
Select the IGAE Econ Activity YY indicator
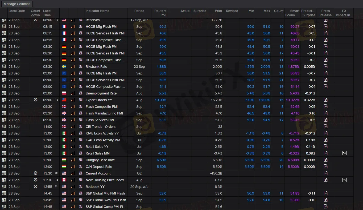[x=102, y=133]
